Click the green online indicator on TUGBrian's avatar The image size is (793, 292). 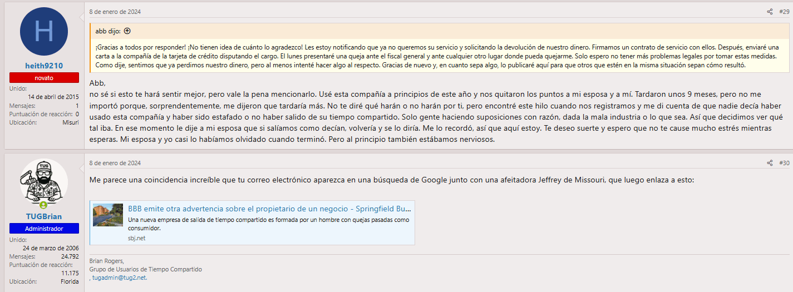click(x=43, y=205)
